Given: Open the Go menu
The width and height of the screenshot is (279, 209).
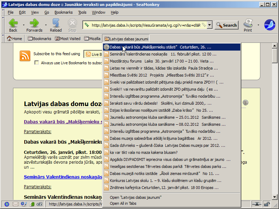Looking at the screenshot, I should click(47, 12).
